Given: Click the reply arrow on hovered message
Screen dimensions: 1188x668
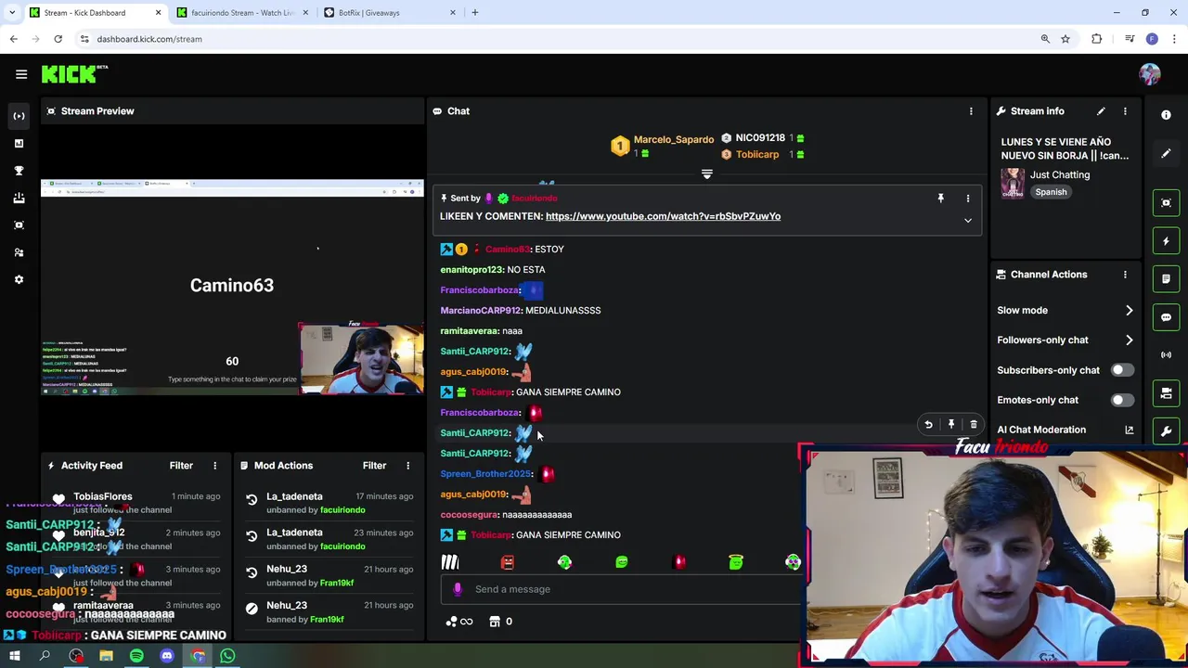Looking at the screenshot, I should [x=928, y=424].
